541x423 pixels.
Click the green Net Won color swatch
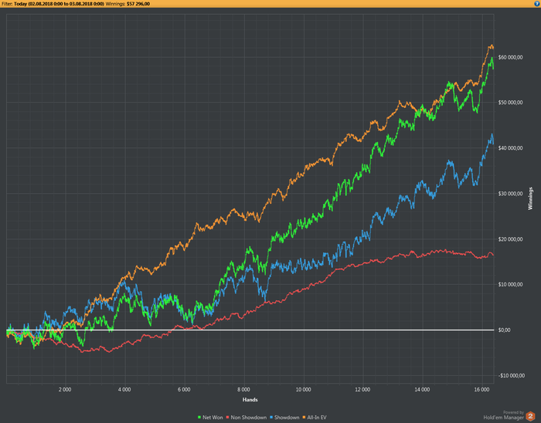[x=199, y=418]
